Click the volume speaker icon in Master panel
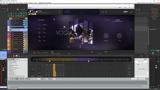The image size is (160, 90). [x=131, y=30]
